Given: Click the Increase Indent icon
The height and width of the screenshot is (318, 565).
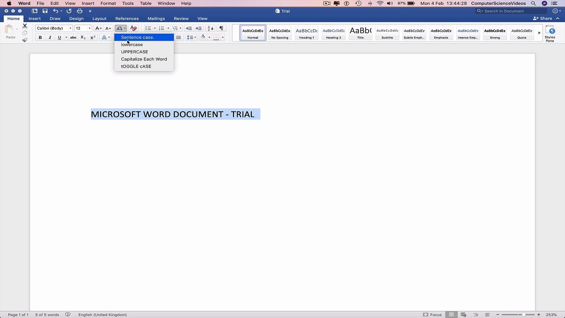Looking at the screenshot, I should coord(199,28).
